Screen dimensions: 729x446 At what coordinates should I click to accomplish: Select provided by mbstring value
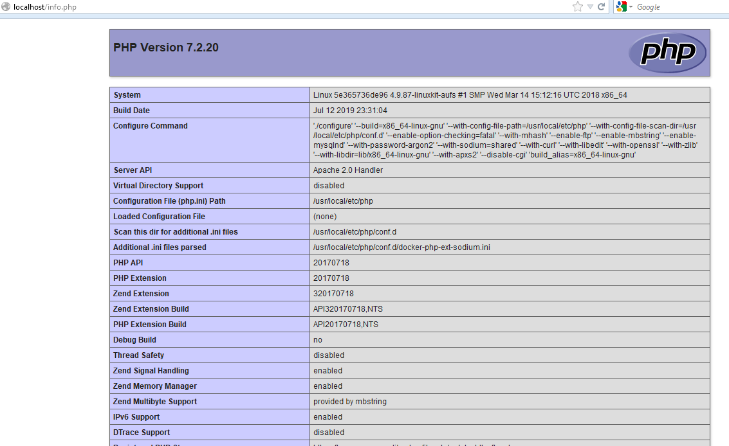[349, 401]
